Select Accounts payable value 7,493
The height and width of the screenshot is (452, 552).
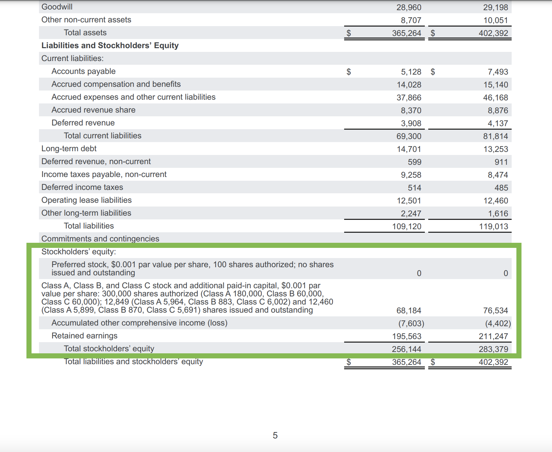coord(498,72)
